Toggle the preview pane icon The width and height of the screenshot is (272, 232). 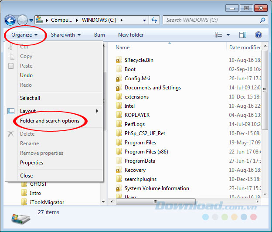[x=243, y=35]
